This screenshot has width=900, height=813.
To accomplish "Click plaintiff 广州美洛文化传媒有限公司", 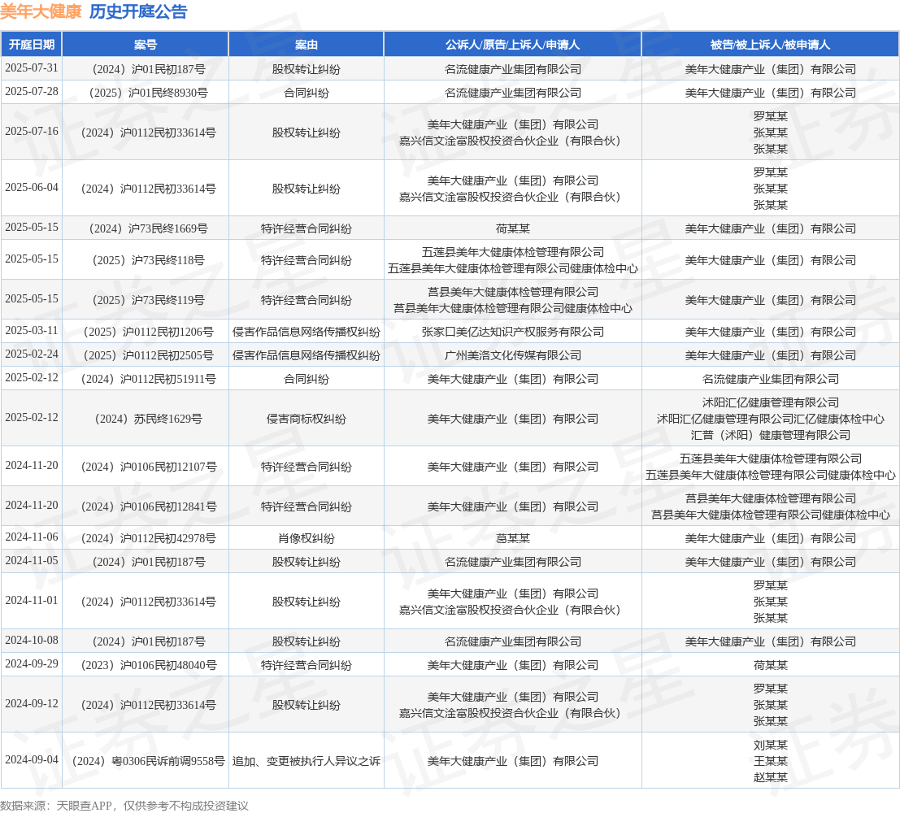I will (x=512, y=355).
